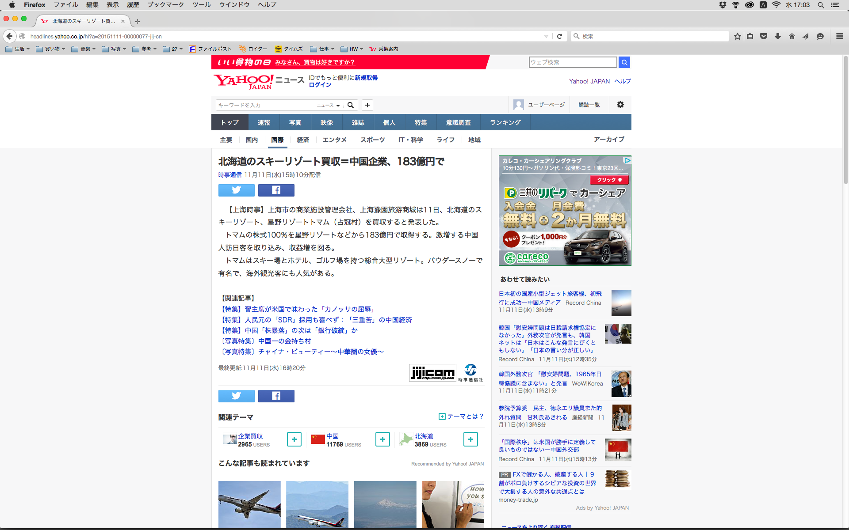This screenshot has width=849, height=530.
Task: Click the blue web search button
Action: coord(624,62)
